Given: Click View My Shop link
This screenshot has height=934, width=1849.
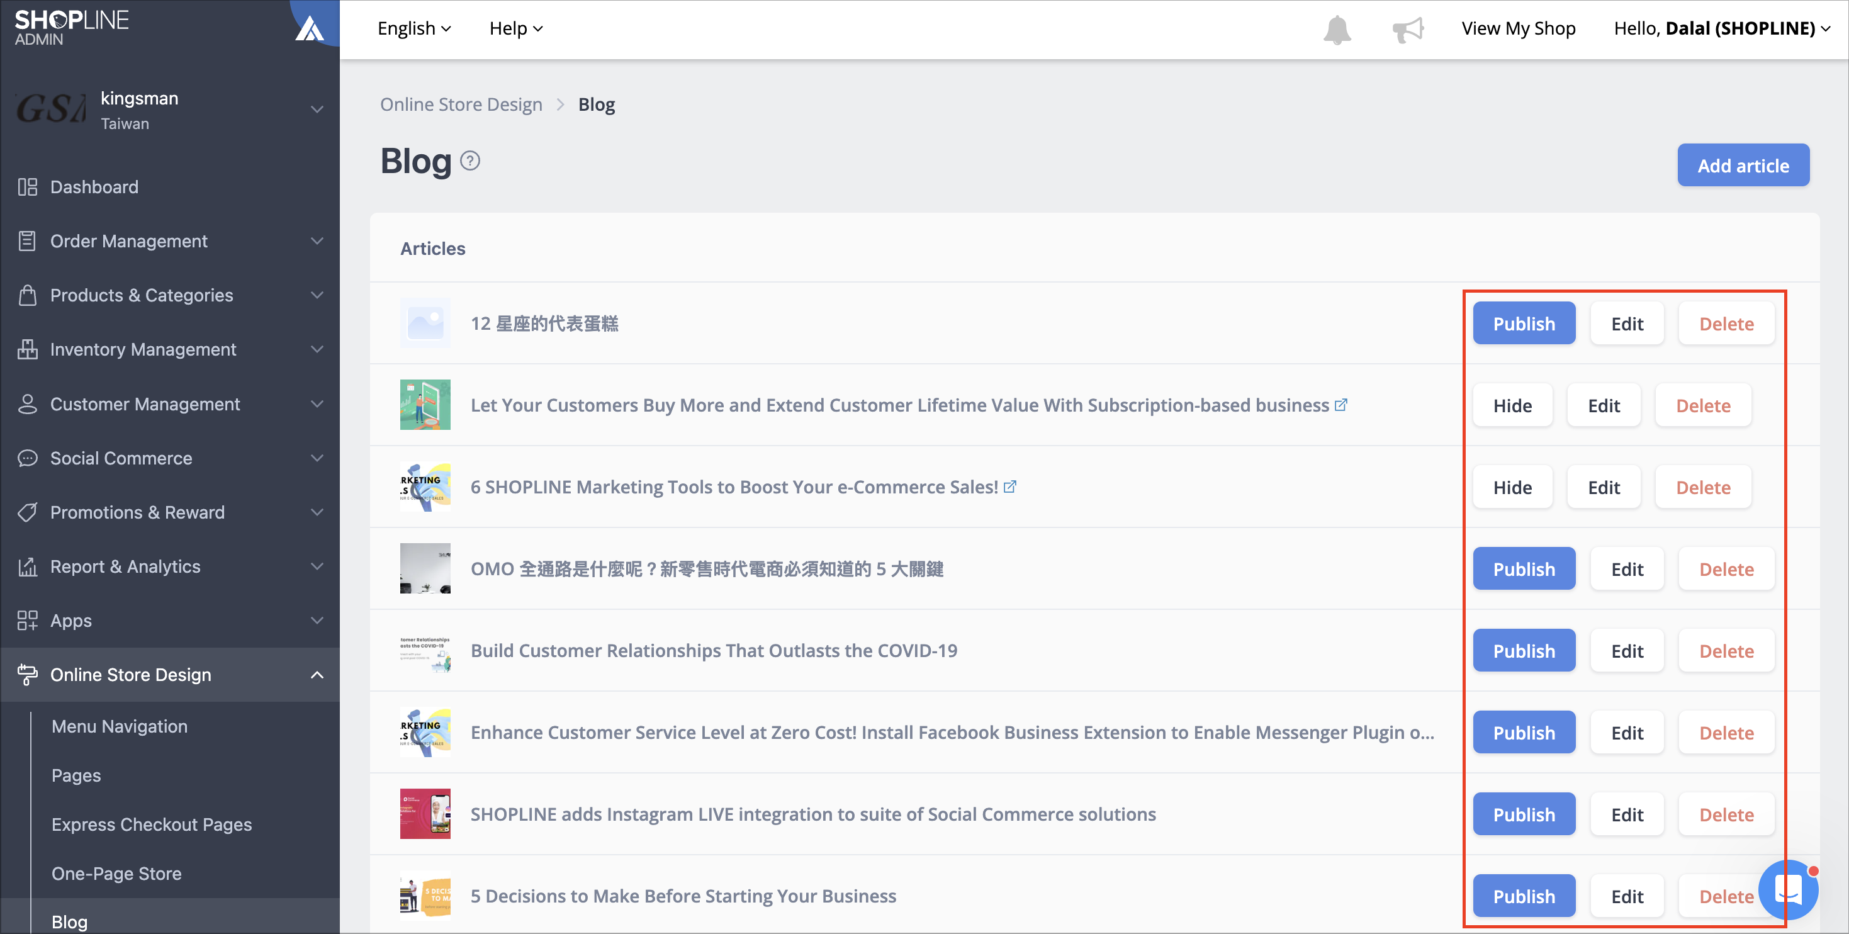Looking at the screenshot, I should [x=1518, y=29].
